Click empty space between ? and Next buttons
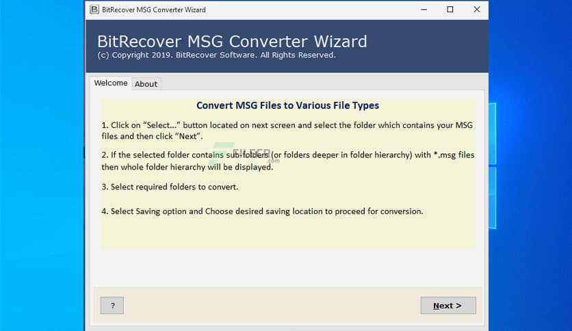Viewport: 572px width, 331px height. [x=274, y=306]
